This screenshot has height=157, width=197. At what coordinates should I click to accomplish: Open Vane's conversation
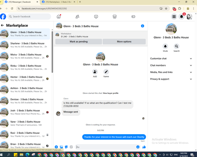[x=25, y=123]
